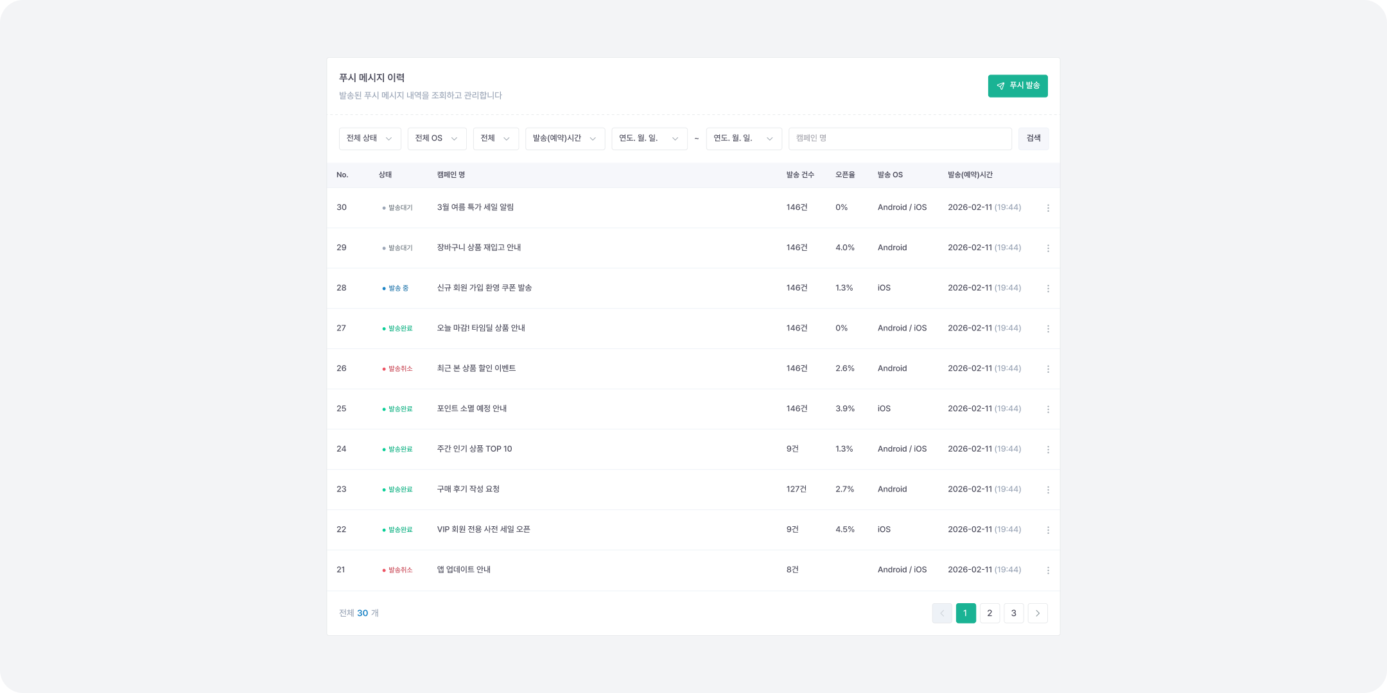
Task: Click the 푸시 발송 send button
Action: tap(1018, 86)
